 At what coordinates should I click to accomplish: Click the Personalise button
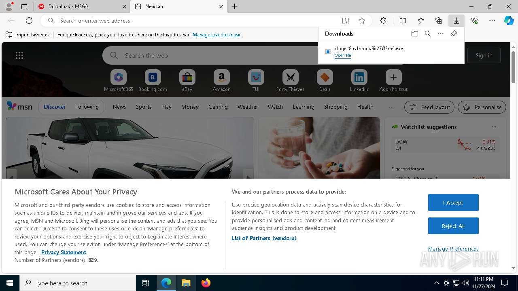482,107
